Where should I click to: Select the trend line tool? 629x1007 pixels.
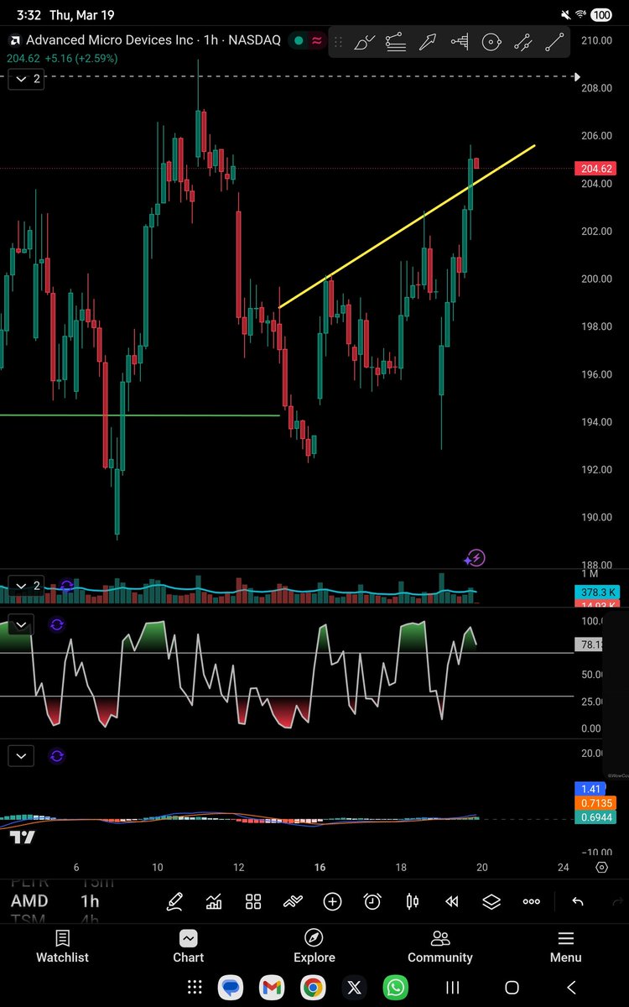click(x=555, y=41)
